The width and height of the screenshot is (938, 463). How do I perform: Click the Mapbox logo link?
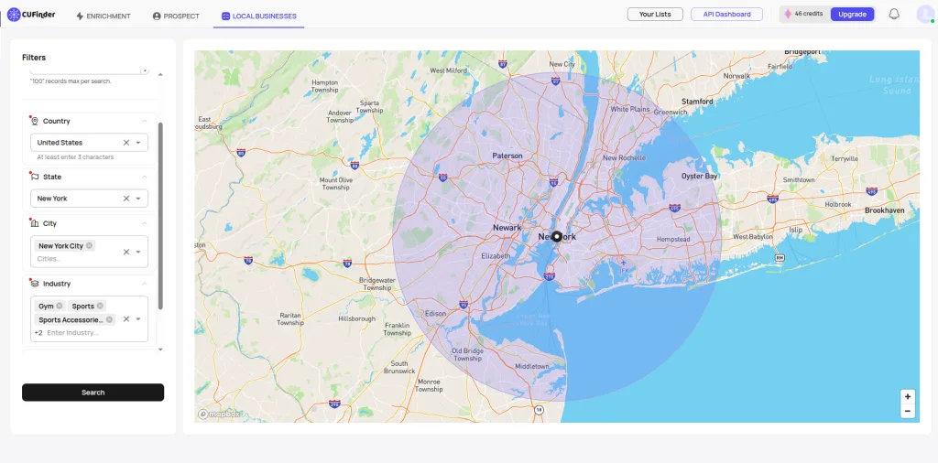tap(219, 414)
